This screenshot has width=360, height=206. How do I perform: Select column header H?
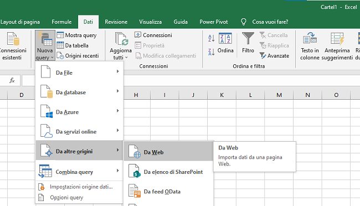[x=136, y=95]
